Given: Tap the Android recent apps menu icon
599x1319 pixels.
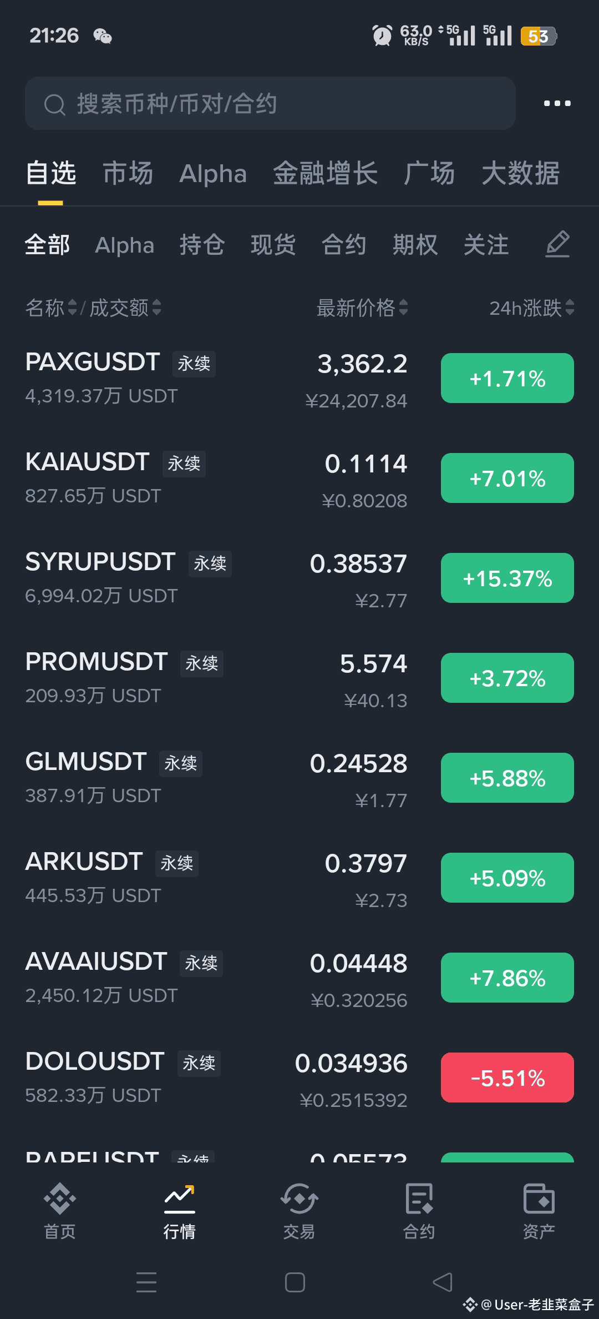Looking at the screenshot, I should (x=146, y=1282).
